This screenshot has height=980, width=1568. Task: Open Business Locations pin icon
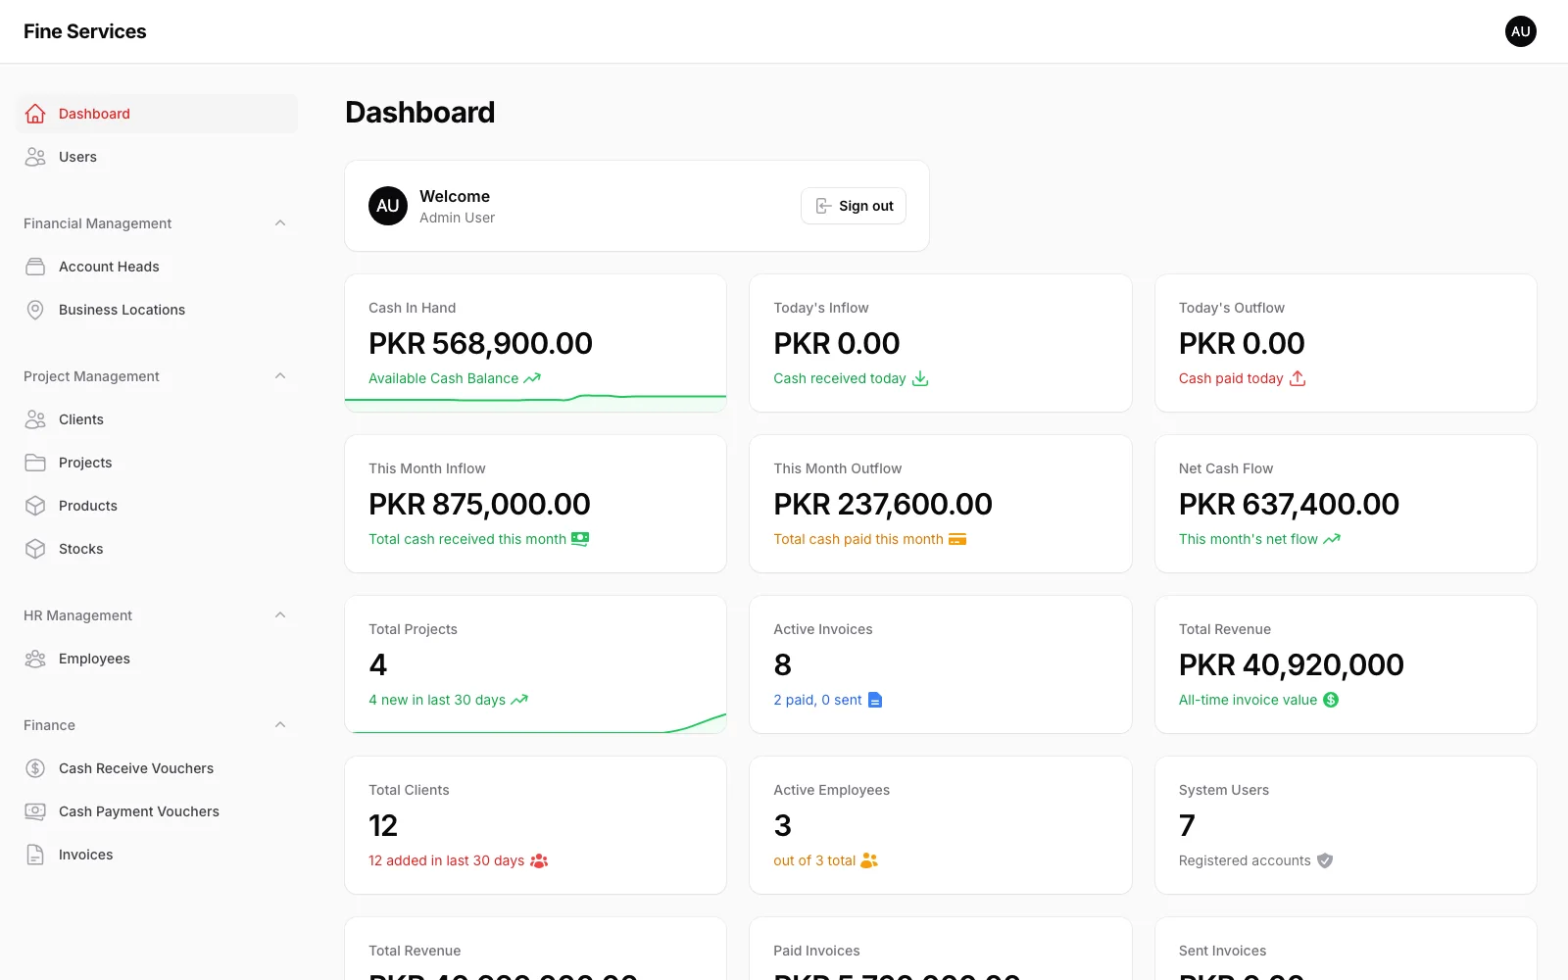pyautogui.click(x=35, y=310)
